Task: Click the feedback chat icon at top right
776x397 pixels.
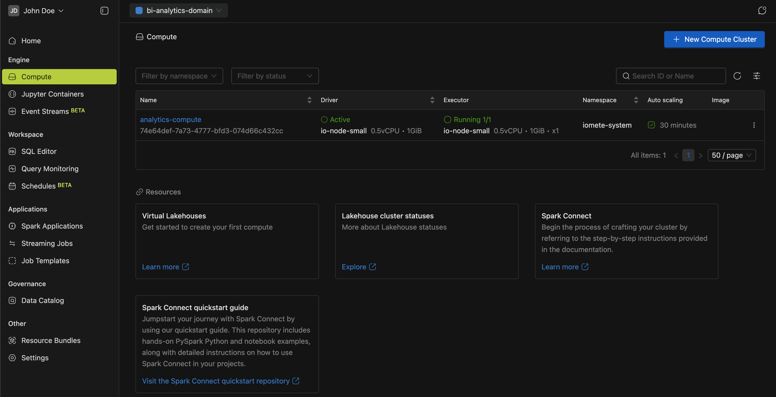Action: point(762,10)
